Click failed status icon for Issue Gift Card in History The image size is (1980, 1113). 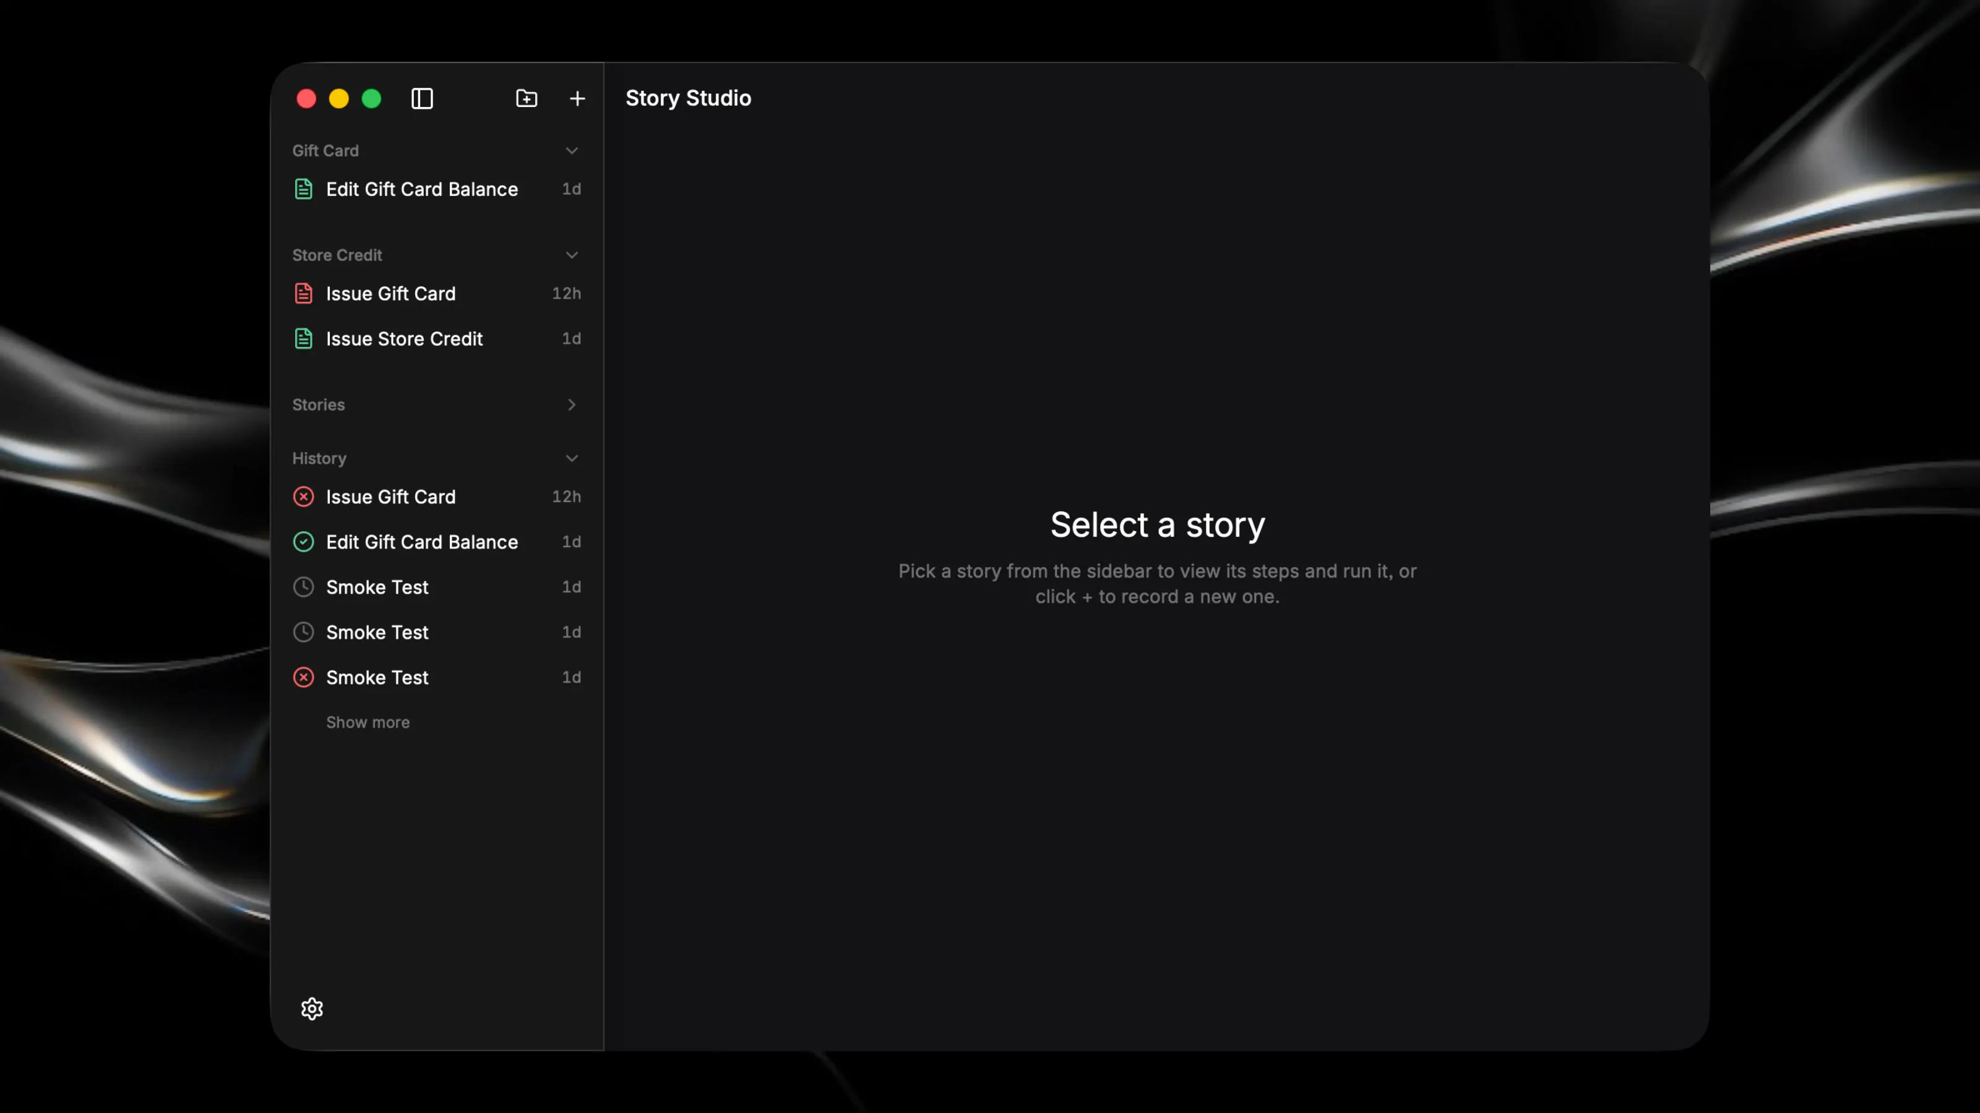[304, 497]
